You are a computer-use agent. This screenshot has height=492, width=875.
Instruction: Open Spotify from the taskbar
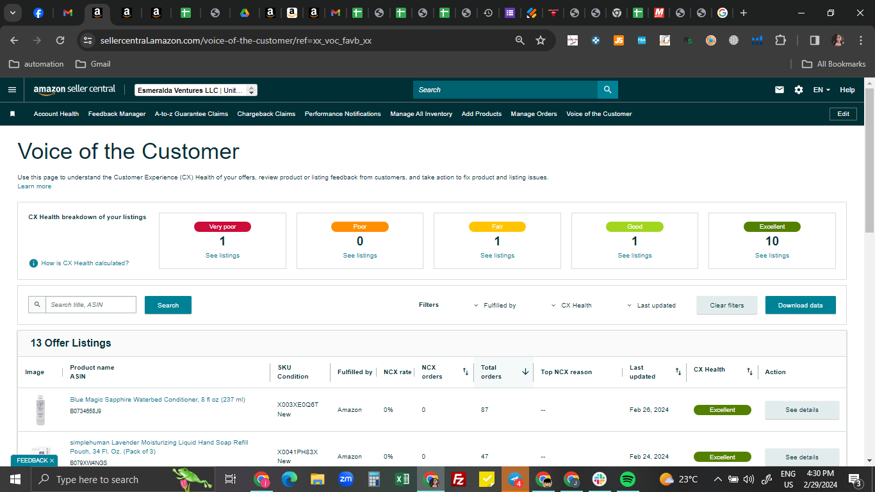pyautogui.click(x=627, y=479)
